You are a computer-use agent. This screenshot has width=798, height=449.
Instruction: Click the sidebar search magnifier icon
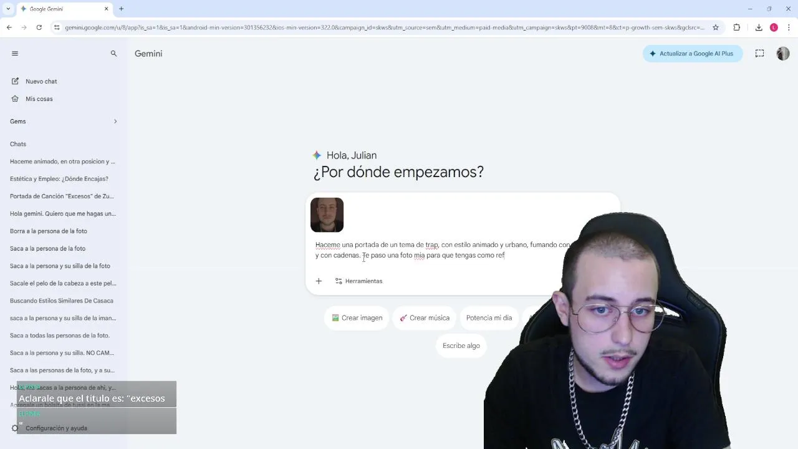point(113,54)
